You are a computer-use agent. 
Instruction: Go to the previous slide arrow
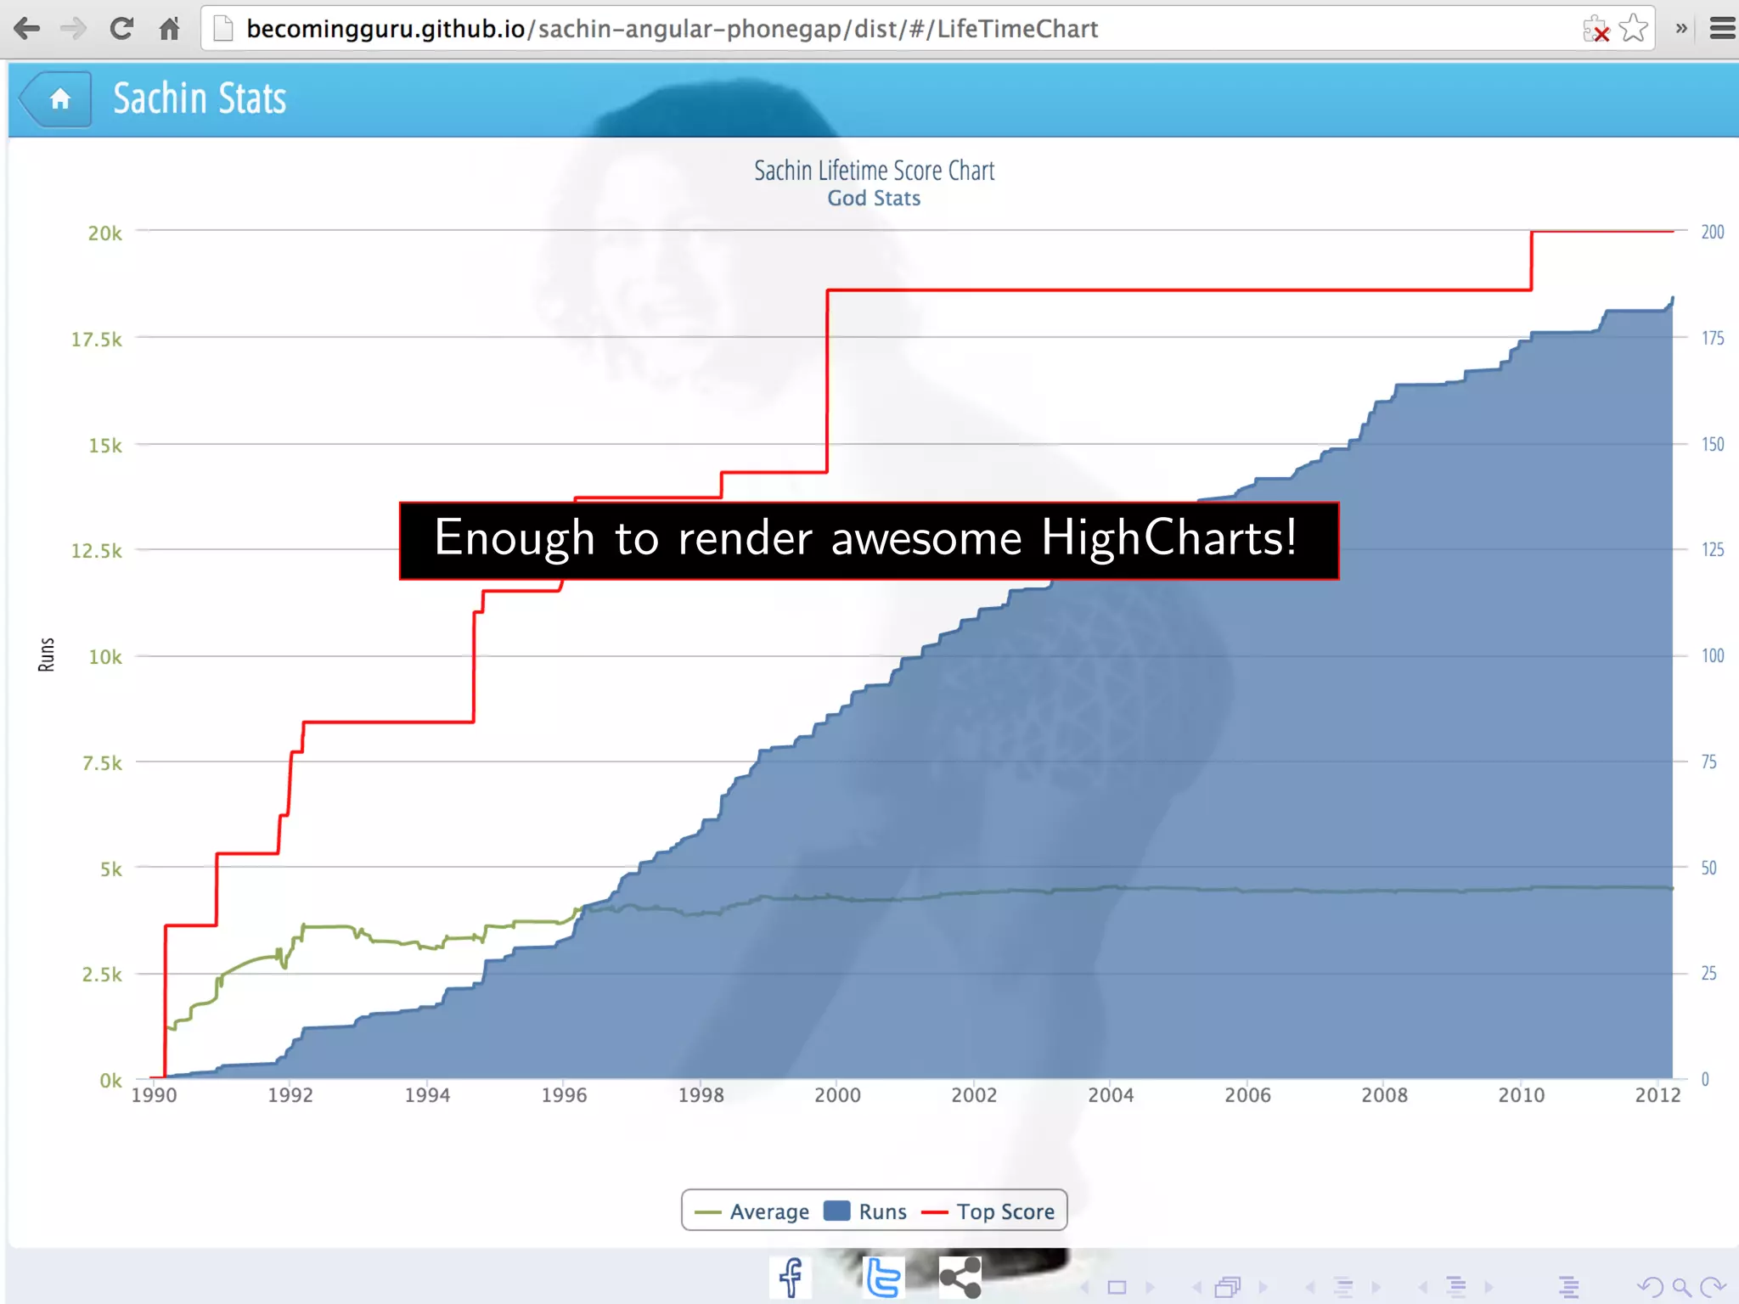pos(1085,1288)
